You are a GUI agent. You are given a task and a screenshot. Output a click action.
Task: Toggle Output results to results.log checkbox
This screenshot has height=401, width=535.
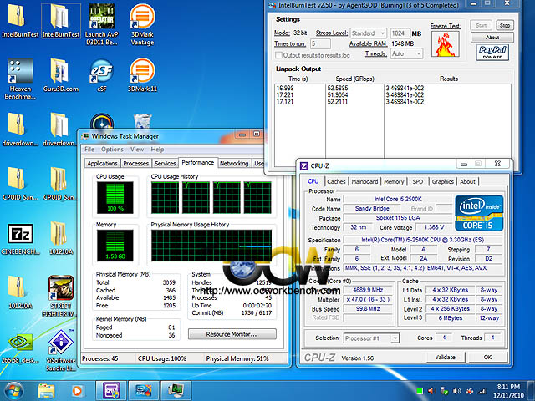(x=278, y=55)
